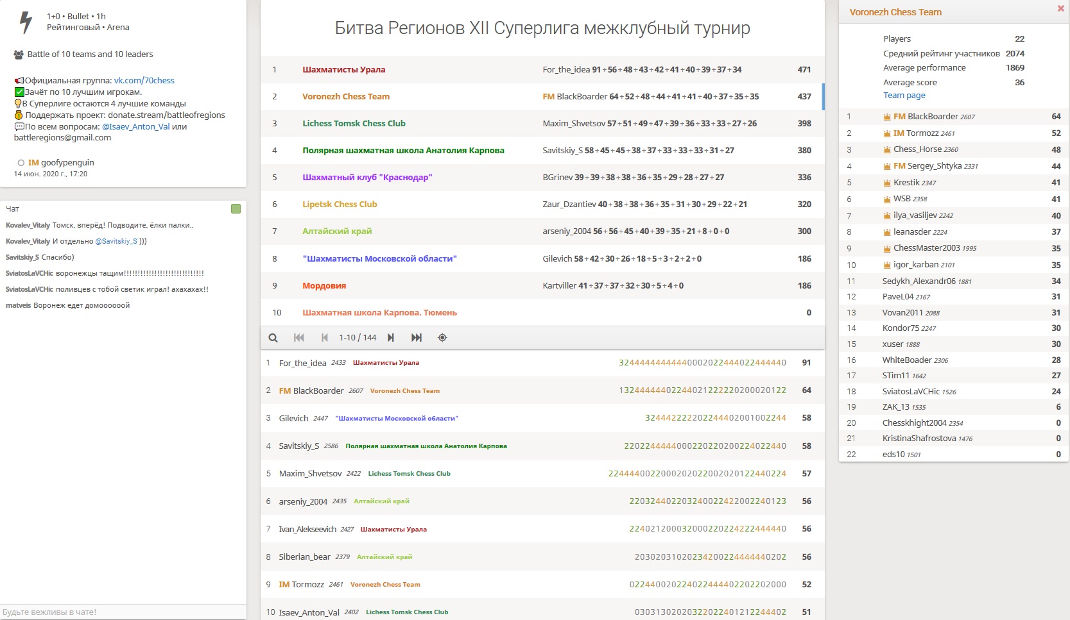This screenshot has height=620, width=1070.
Task: Close the Voronezh Chess Team panel
Action: tap(1060, 8)
